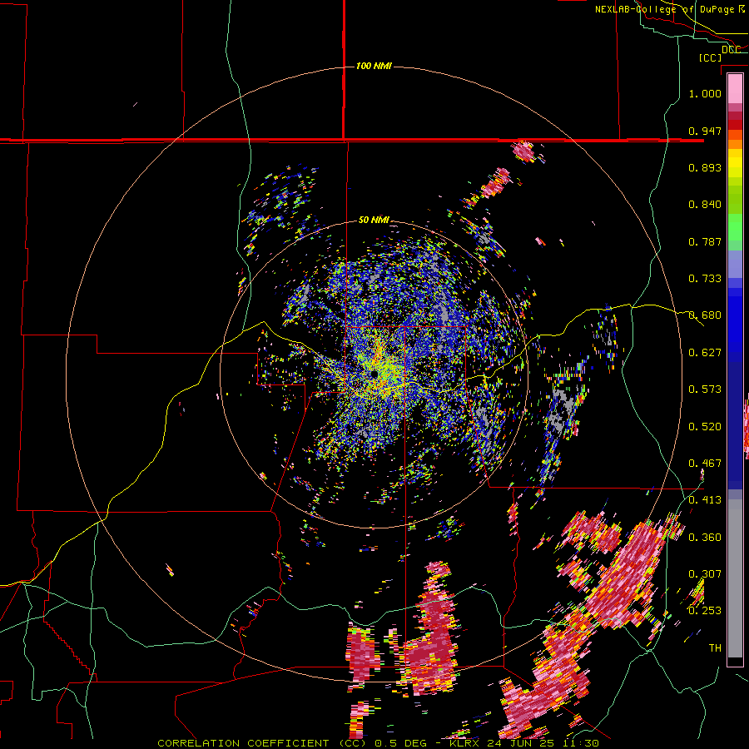Click the NEXLAB-College of DuPage header text
This screenshot has width=749, height=749.
point(665,9)
